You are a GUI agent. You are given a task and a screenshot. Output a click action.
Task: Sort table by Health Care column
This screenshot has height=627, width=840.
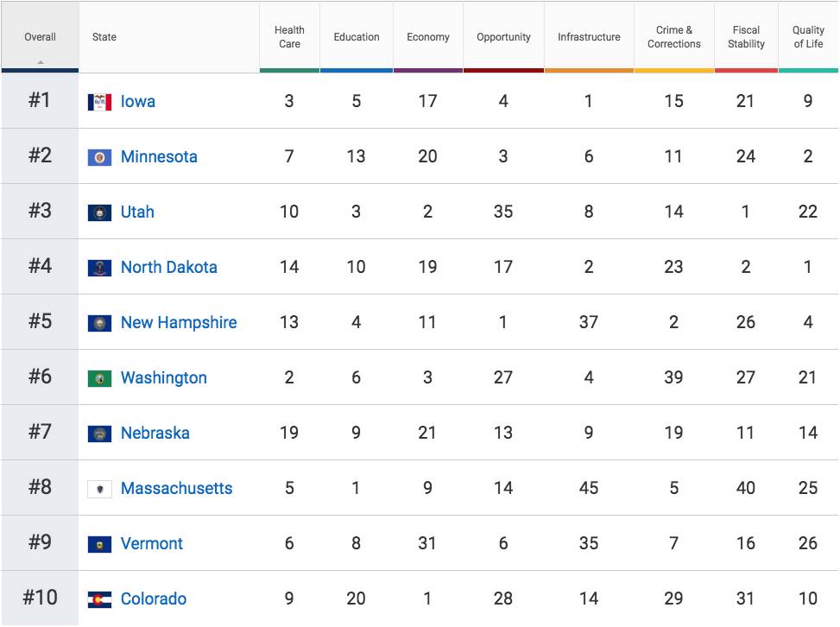click(289, 36)
